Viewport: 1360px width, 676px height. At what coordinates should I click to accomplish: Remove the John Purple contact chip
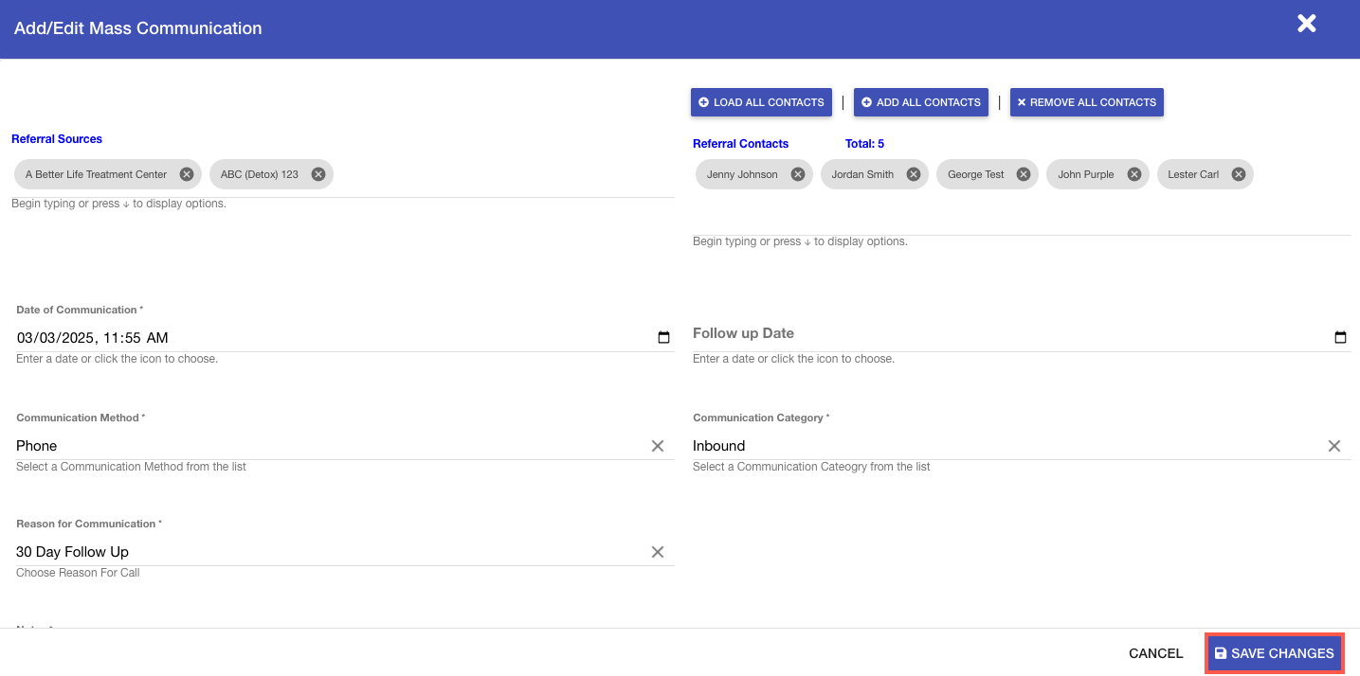(1134, 174)
